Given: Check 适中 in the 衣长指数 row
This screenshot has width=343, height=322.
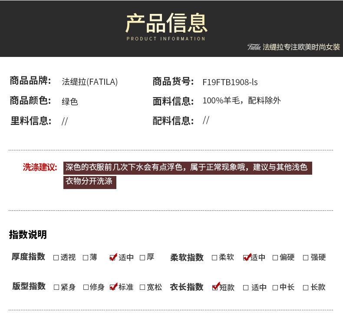Looking at the screenshot, I should [246, 287].
